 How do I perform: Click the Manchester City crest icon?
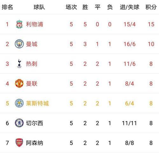tap(19, 44)
